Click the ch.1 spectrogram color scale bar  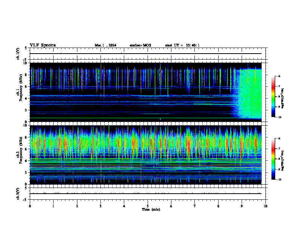pos(273,97)
